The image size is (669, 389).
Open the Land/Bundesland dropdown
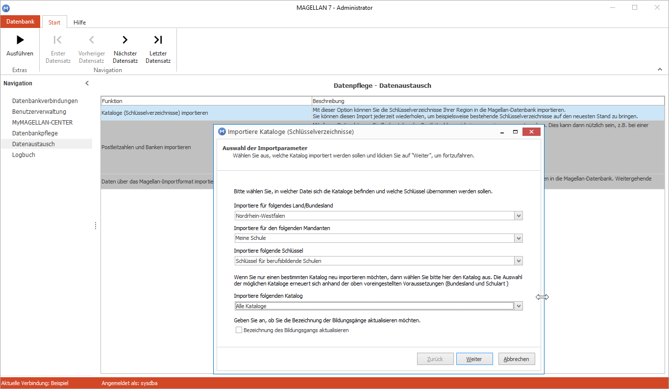519,215
